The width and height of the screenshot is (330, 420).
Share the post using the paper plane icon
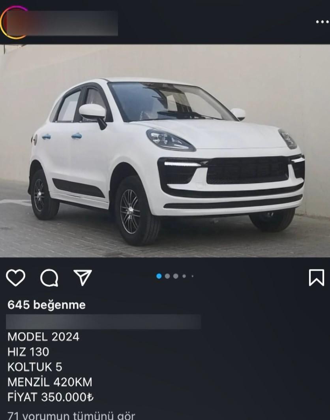83,277
